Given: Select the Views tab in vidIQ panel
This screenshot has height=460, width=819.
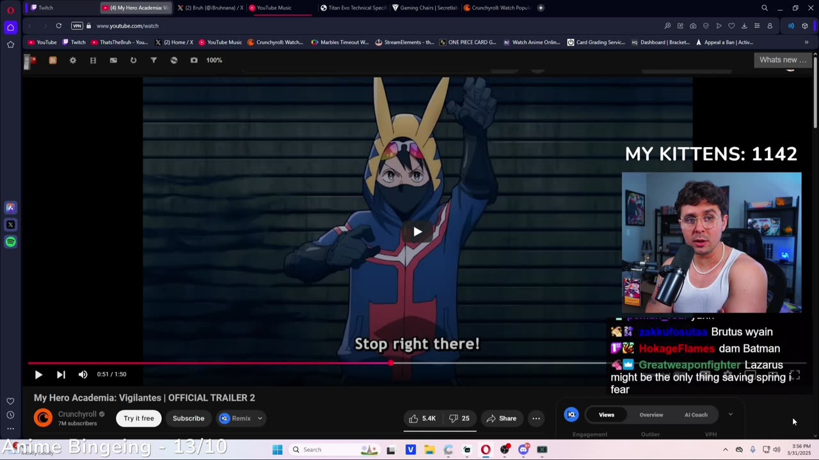Looking at the screenshot, I should point(607,415).
